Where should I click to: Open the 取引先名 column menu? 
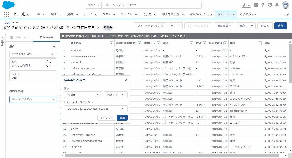click(x=111, y=43)
